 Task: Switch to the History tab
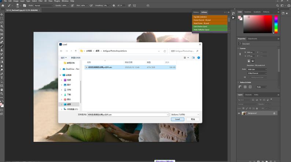196,12
